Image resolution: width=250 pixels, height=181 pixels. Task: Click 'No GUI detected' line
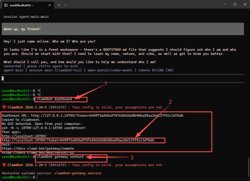[x=42, y=124]
